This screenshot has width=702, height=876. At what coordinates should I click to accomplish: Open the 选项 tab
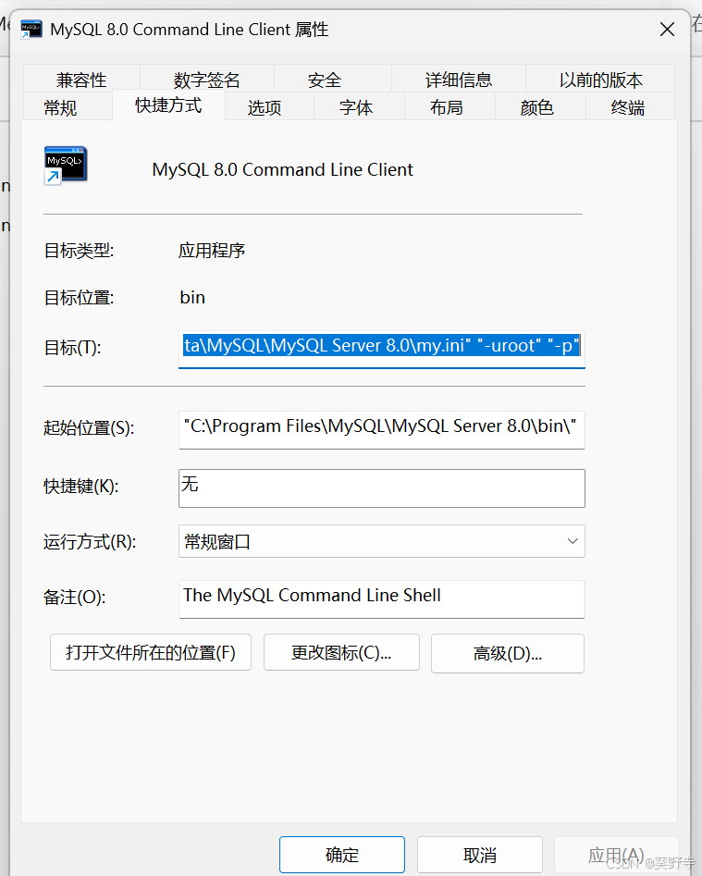265,106
